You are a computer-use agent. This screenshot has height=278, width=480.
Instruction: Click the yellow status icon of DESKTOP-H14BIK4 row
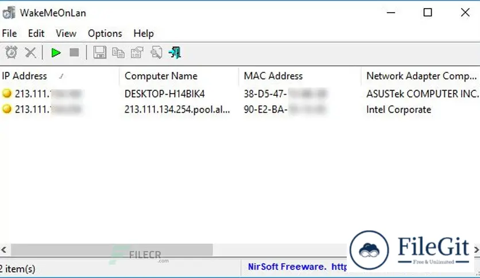point(7,94)
